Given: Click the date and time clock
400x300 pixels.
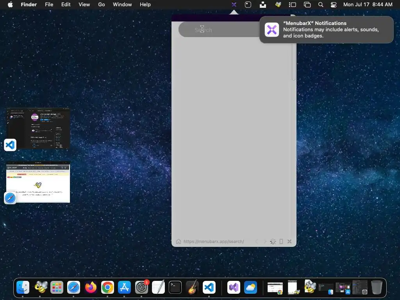Looking at the screenshot, I should (x=368, y=5).
